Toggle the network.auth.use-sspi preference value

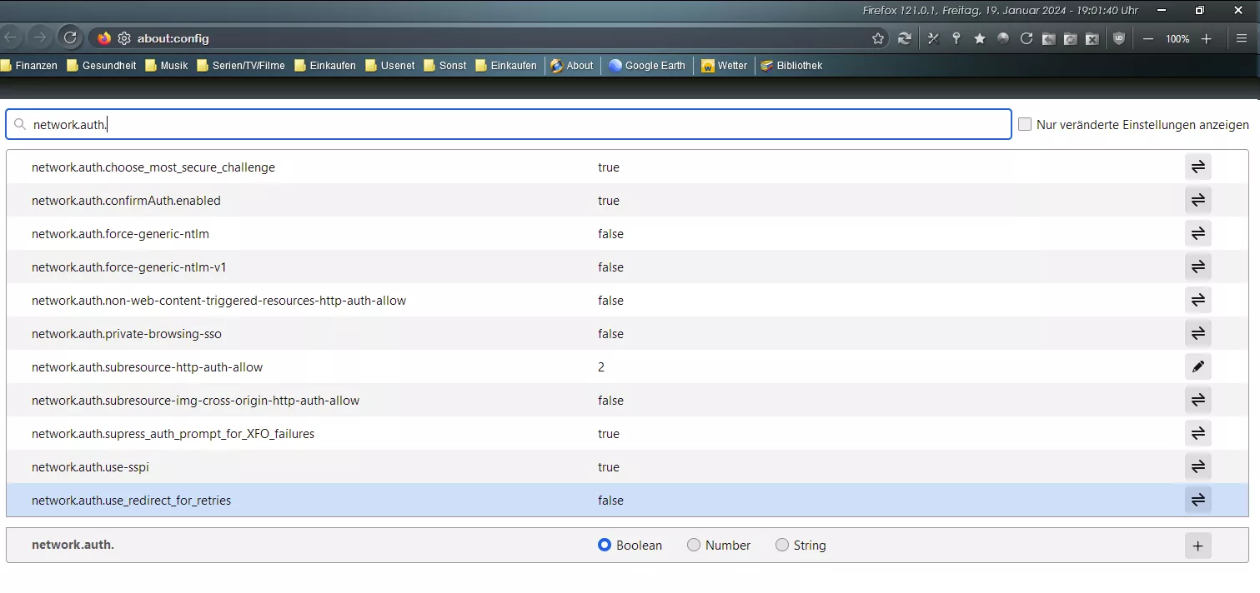point(1197,466)
